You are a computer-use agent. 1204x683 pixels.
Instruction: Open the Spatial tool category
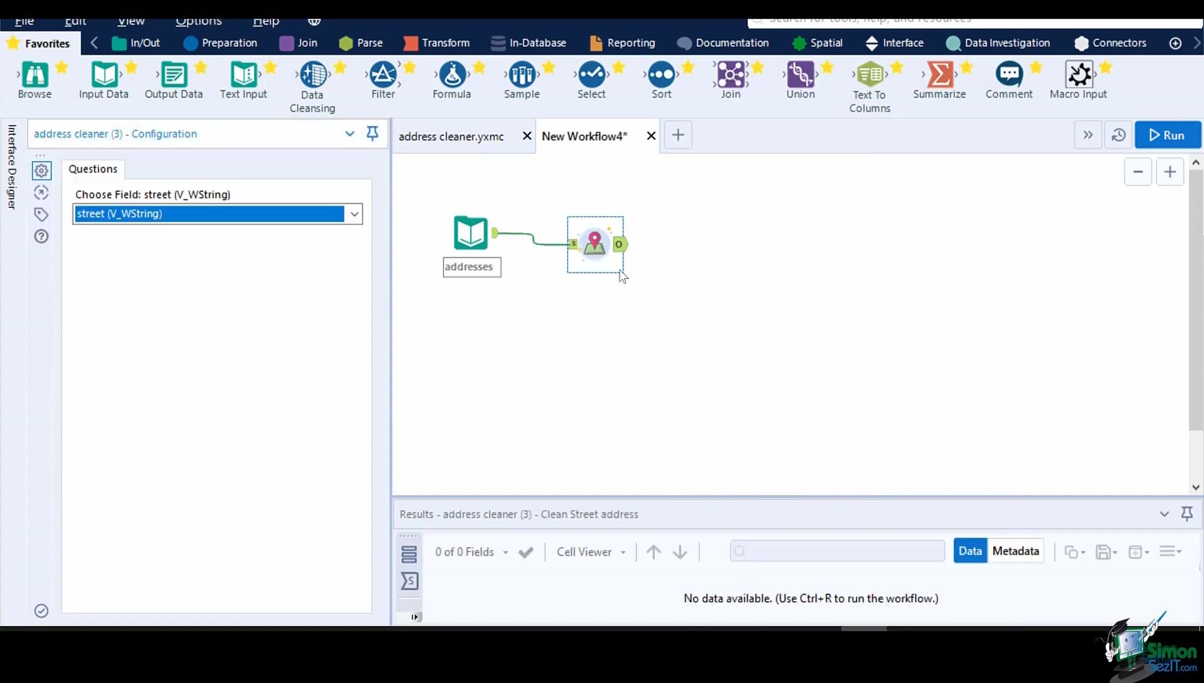[818, 43]
